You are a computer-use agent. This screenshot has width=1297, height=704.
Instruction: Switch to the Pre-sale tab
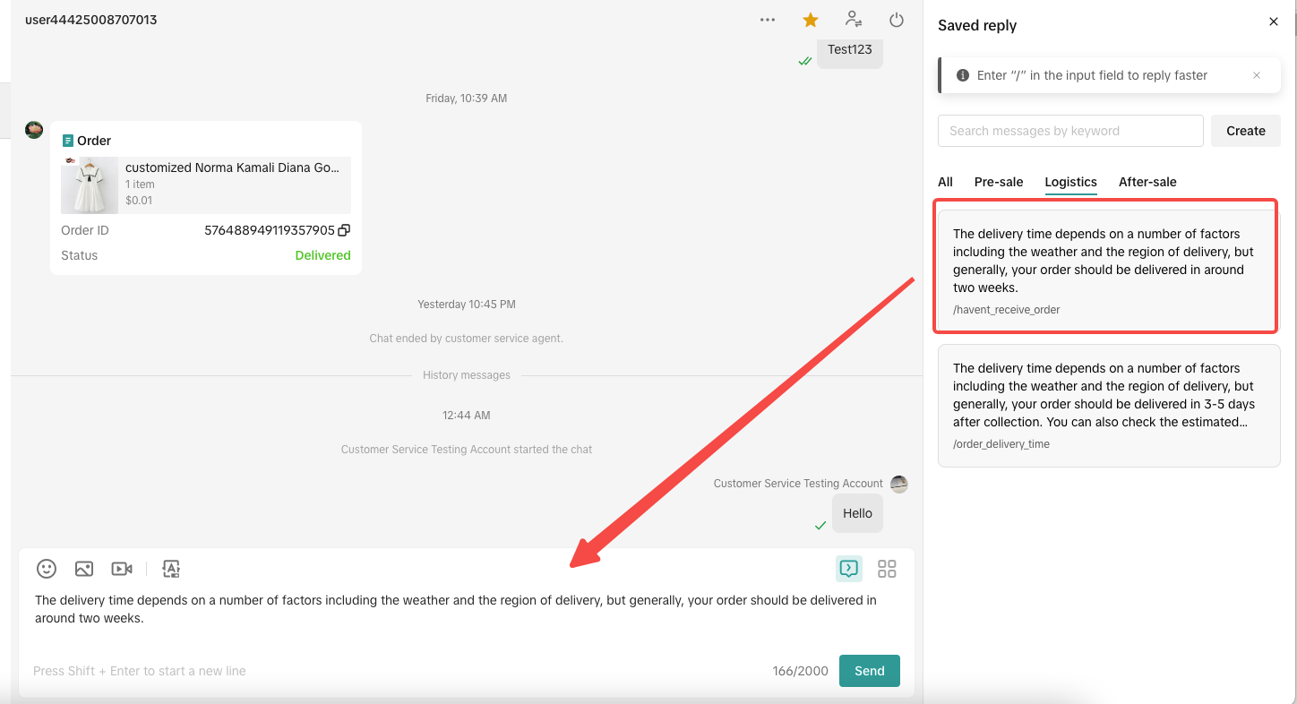point(998,182)
